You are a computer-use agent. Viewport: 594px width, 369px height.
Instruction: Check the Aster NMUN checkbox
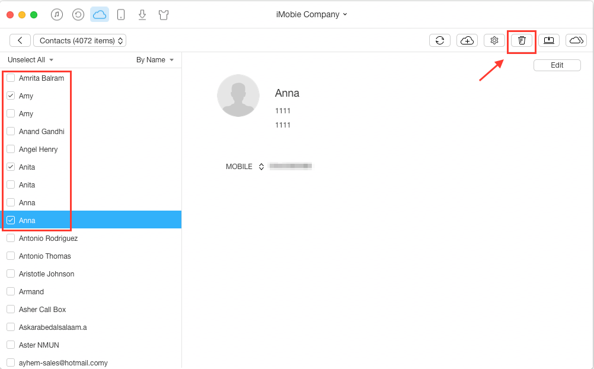[11, 345]
